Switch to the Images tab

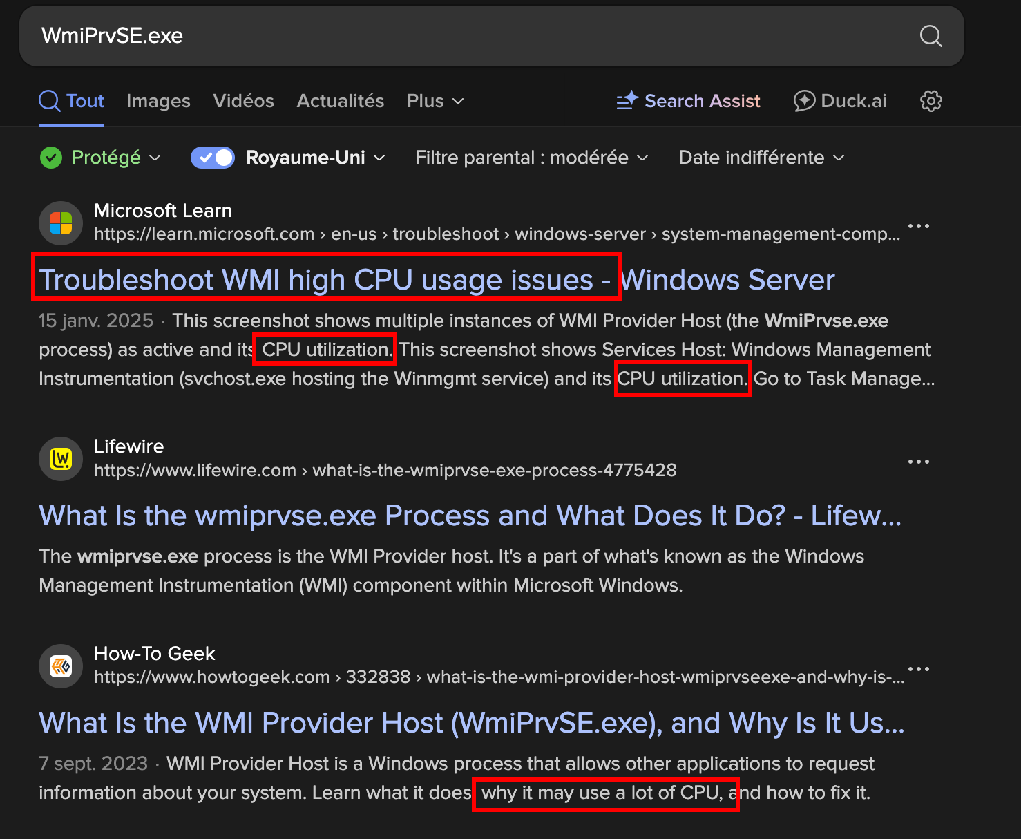pos(158,101)
